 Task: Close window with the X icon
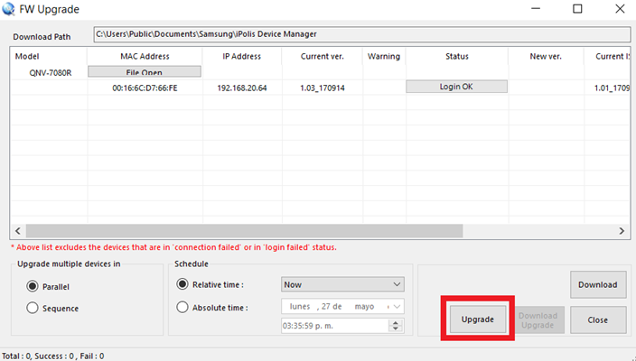620,8
